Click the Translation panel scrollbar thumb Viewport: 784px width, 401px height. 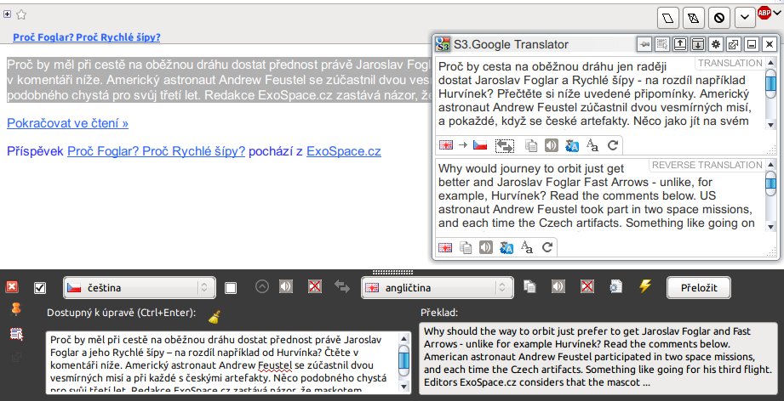click(771, 82)
